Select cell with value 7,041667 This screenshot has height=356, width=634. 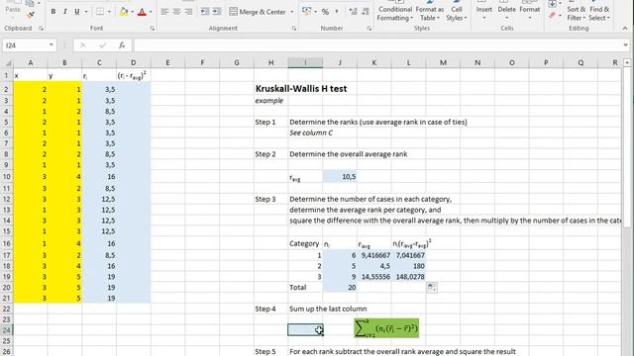click(x=408, y=255)
